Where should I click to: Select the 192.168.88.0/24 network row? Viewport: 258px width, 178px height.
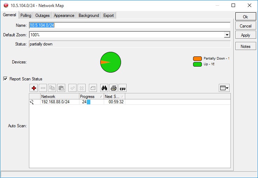click(x=130, y=102)
